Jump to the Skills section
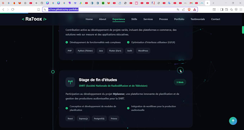 pos(134,19)
